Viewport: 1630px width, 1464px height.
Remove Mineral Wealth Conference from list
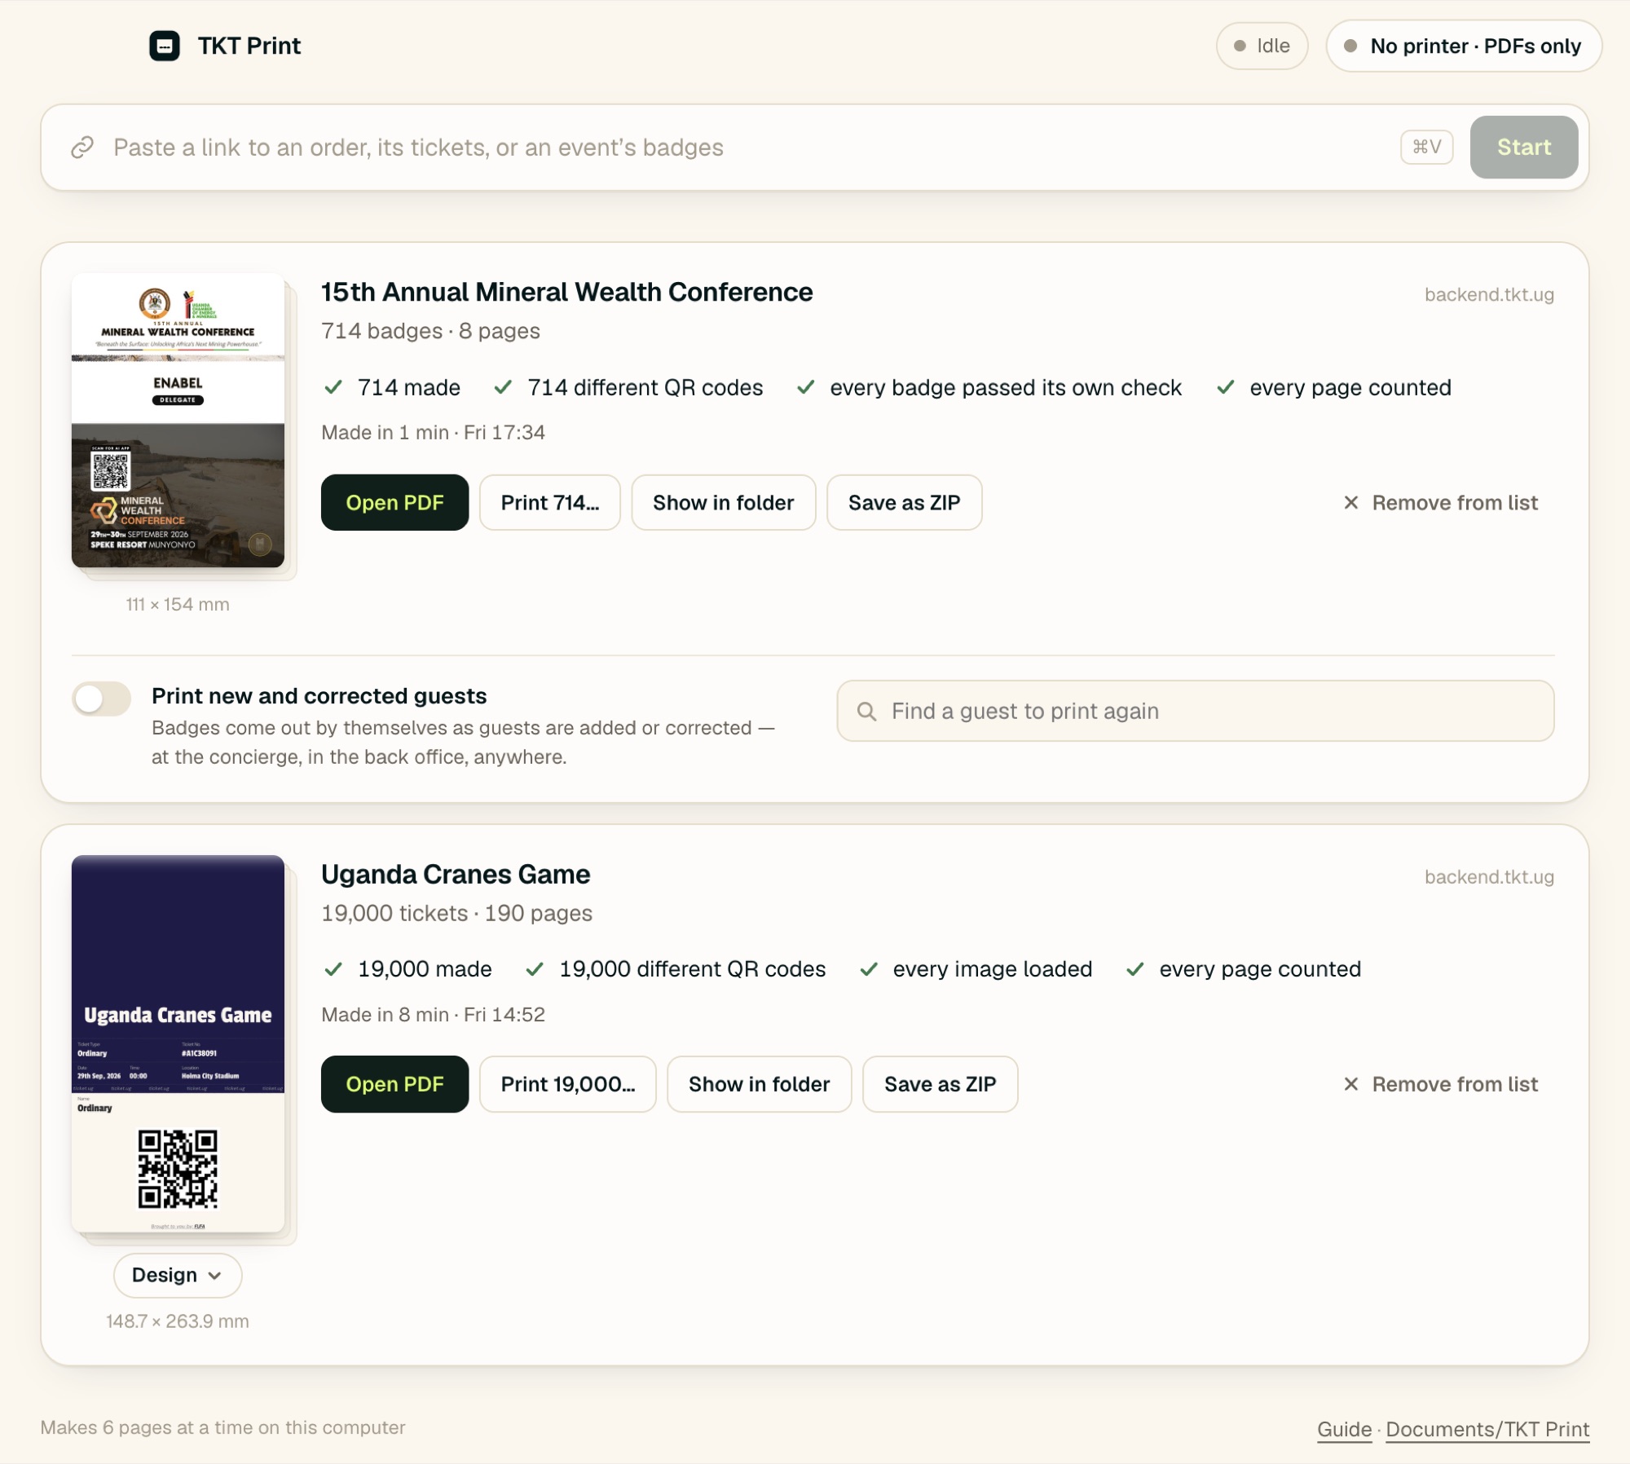pyautogui.click(x=1440, y=503)
